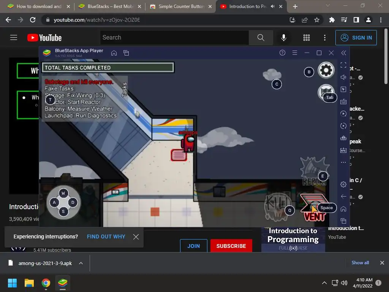Collapse the in-game Tasks panel tab
This screenshot has height=292, width=389.
tap(125, 89)
